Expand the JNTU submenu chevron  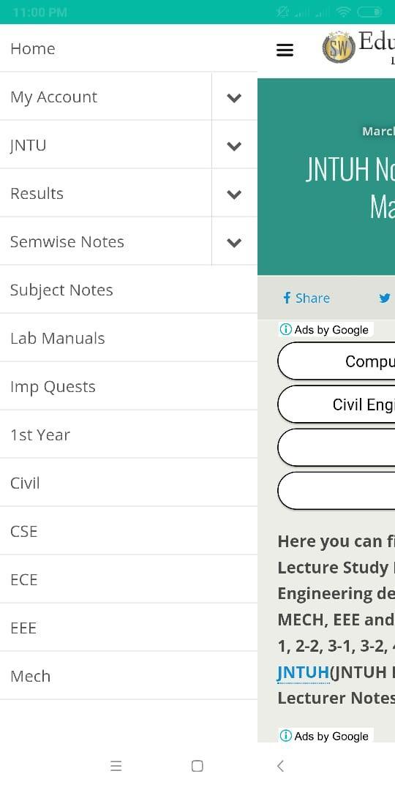click(x=234, y=146)
